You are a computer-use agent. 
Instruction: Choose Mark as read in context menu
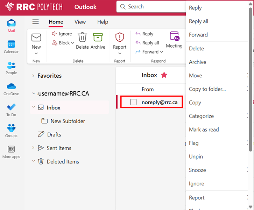204,129
